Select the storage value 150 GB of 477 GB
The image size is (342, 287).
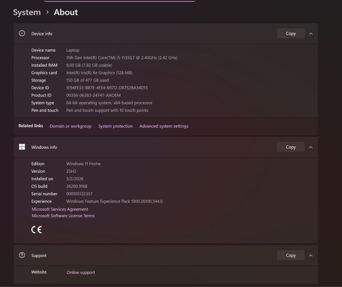click(87, 80)
